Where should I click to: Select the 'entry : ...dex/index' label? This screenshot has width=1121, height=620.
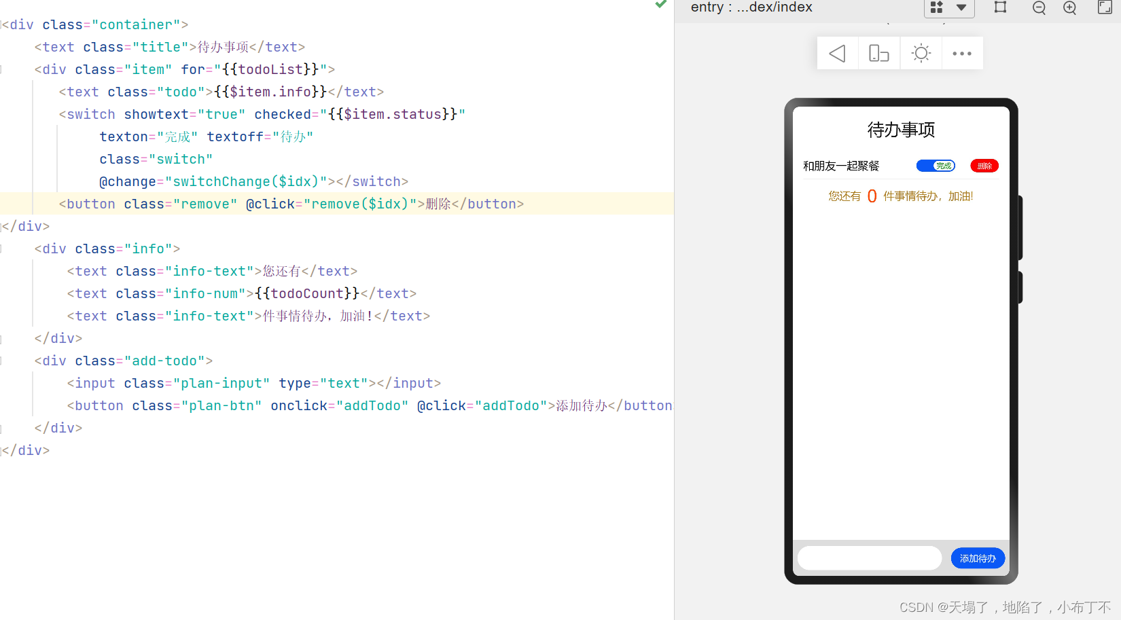(x=751, y=7)
